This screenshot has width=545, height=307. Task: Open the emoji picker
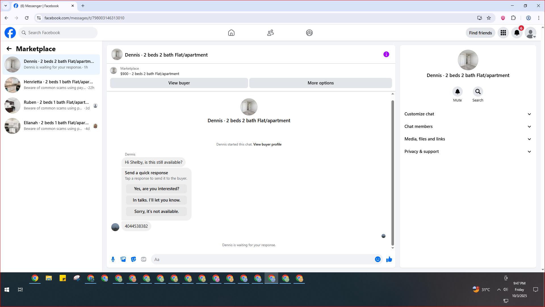[378, 259]
